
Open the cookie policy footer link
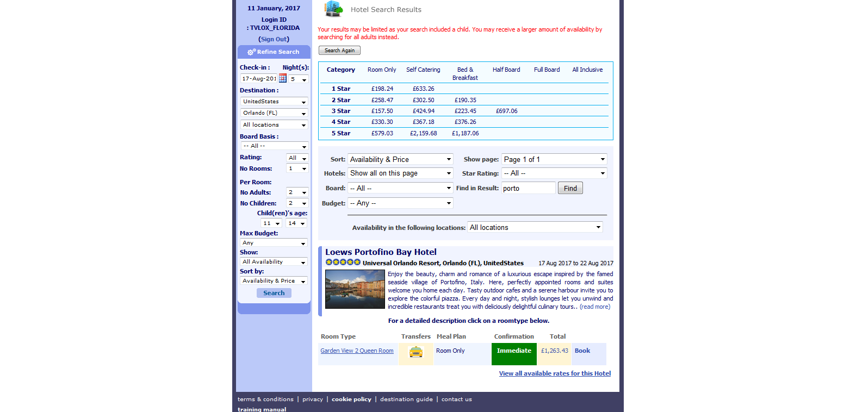click(x=351, y=399)
